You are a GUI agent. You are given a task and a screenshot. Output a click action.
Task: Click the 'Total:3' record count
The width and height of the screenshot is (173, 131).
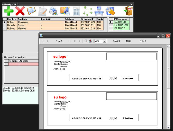[116, 41]
